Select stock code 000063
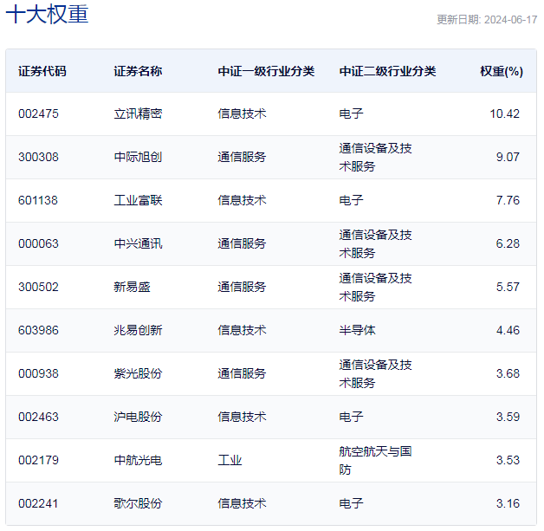 38,243
